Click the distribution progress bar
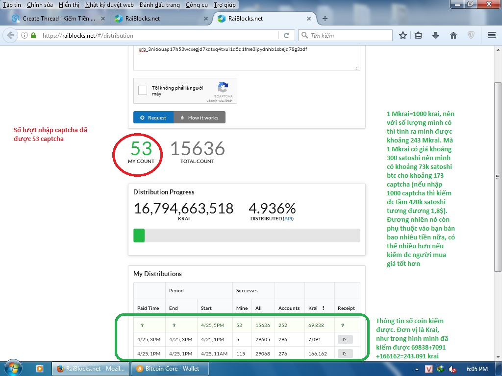The image size is (502, 376). pos(247,235)
